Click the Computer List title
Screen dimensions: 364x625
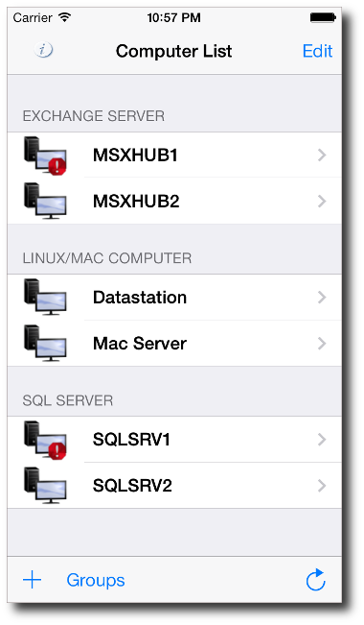pyautogui.click(x=173, y=51)
